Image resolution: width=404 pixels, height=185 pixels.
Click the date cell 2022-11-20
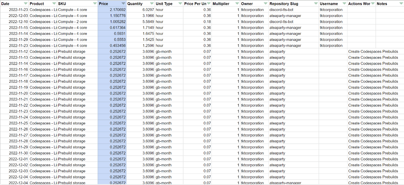click(14, 93)
